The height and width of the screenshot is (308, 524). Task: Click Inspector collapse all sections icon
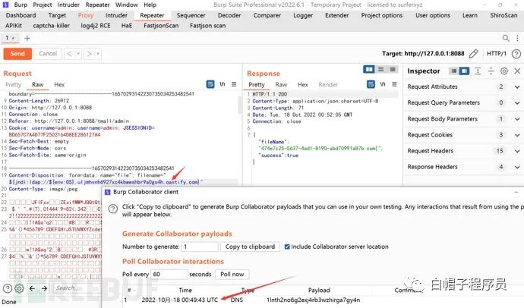click(491, 71)
